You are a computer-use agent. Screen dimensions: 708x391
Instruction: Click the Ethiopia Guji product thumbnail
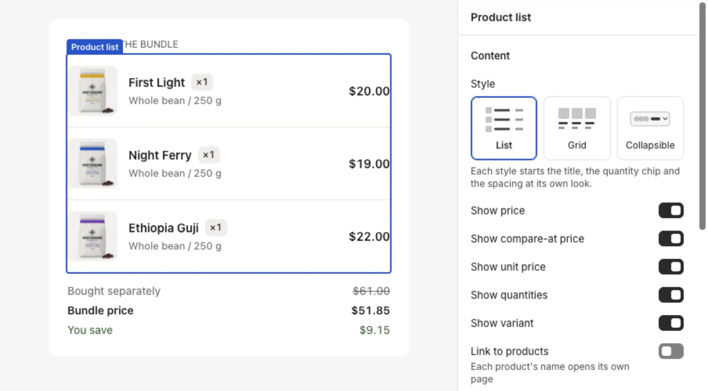(93, 236)
